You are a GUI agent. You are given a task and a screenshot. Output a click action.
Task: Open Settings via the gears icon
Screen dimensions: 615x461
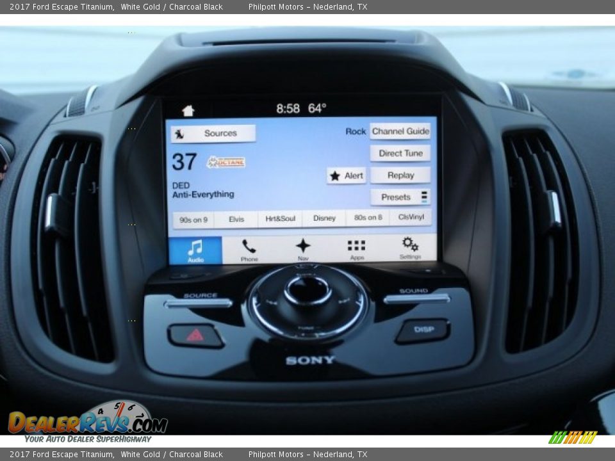coord(410,248)
